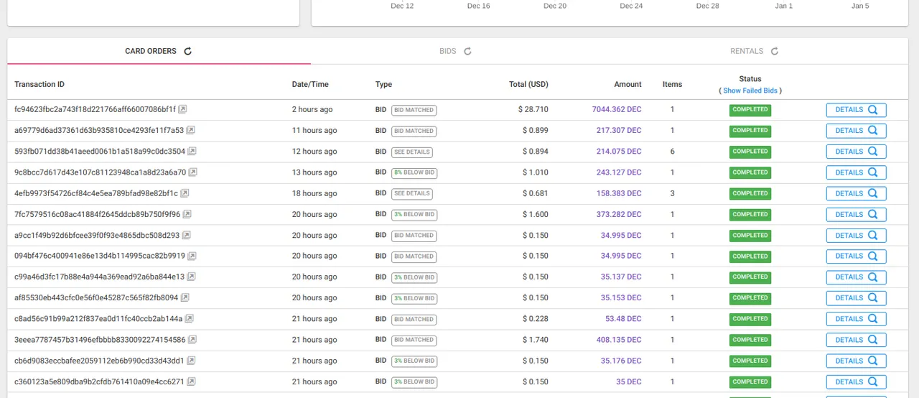
Task: Click COMPLETED status on the 35.176 DEC row
Action: (x=750, y=361)
